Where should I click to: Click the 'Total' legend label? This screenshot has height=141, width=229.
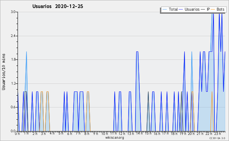[x=173, y=9]
